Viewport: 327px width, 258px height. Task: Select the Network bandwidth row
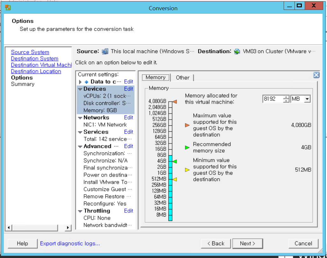point(106,225)
